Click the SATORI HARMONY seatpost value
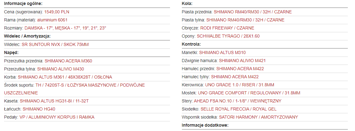Screen dimensions: 355x131 (x=258, y=117)
